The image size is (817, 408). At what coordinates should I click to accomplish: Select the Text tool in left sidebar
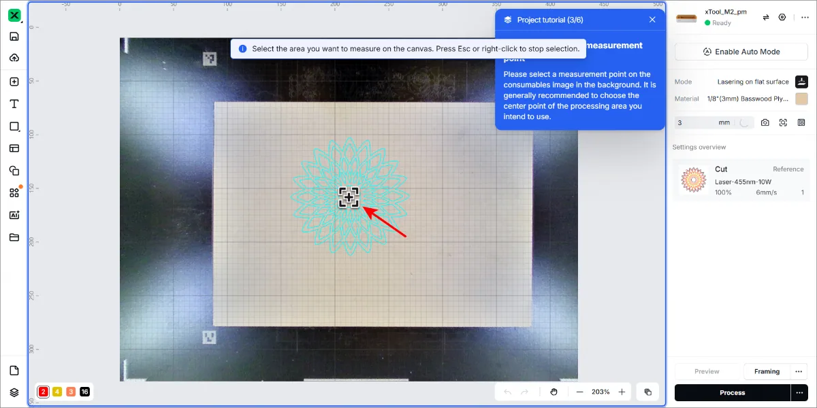[14, 104]
